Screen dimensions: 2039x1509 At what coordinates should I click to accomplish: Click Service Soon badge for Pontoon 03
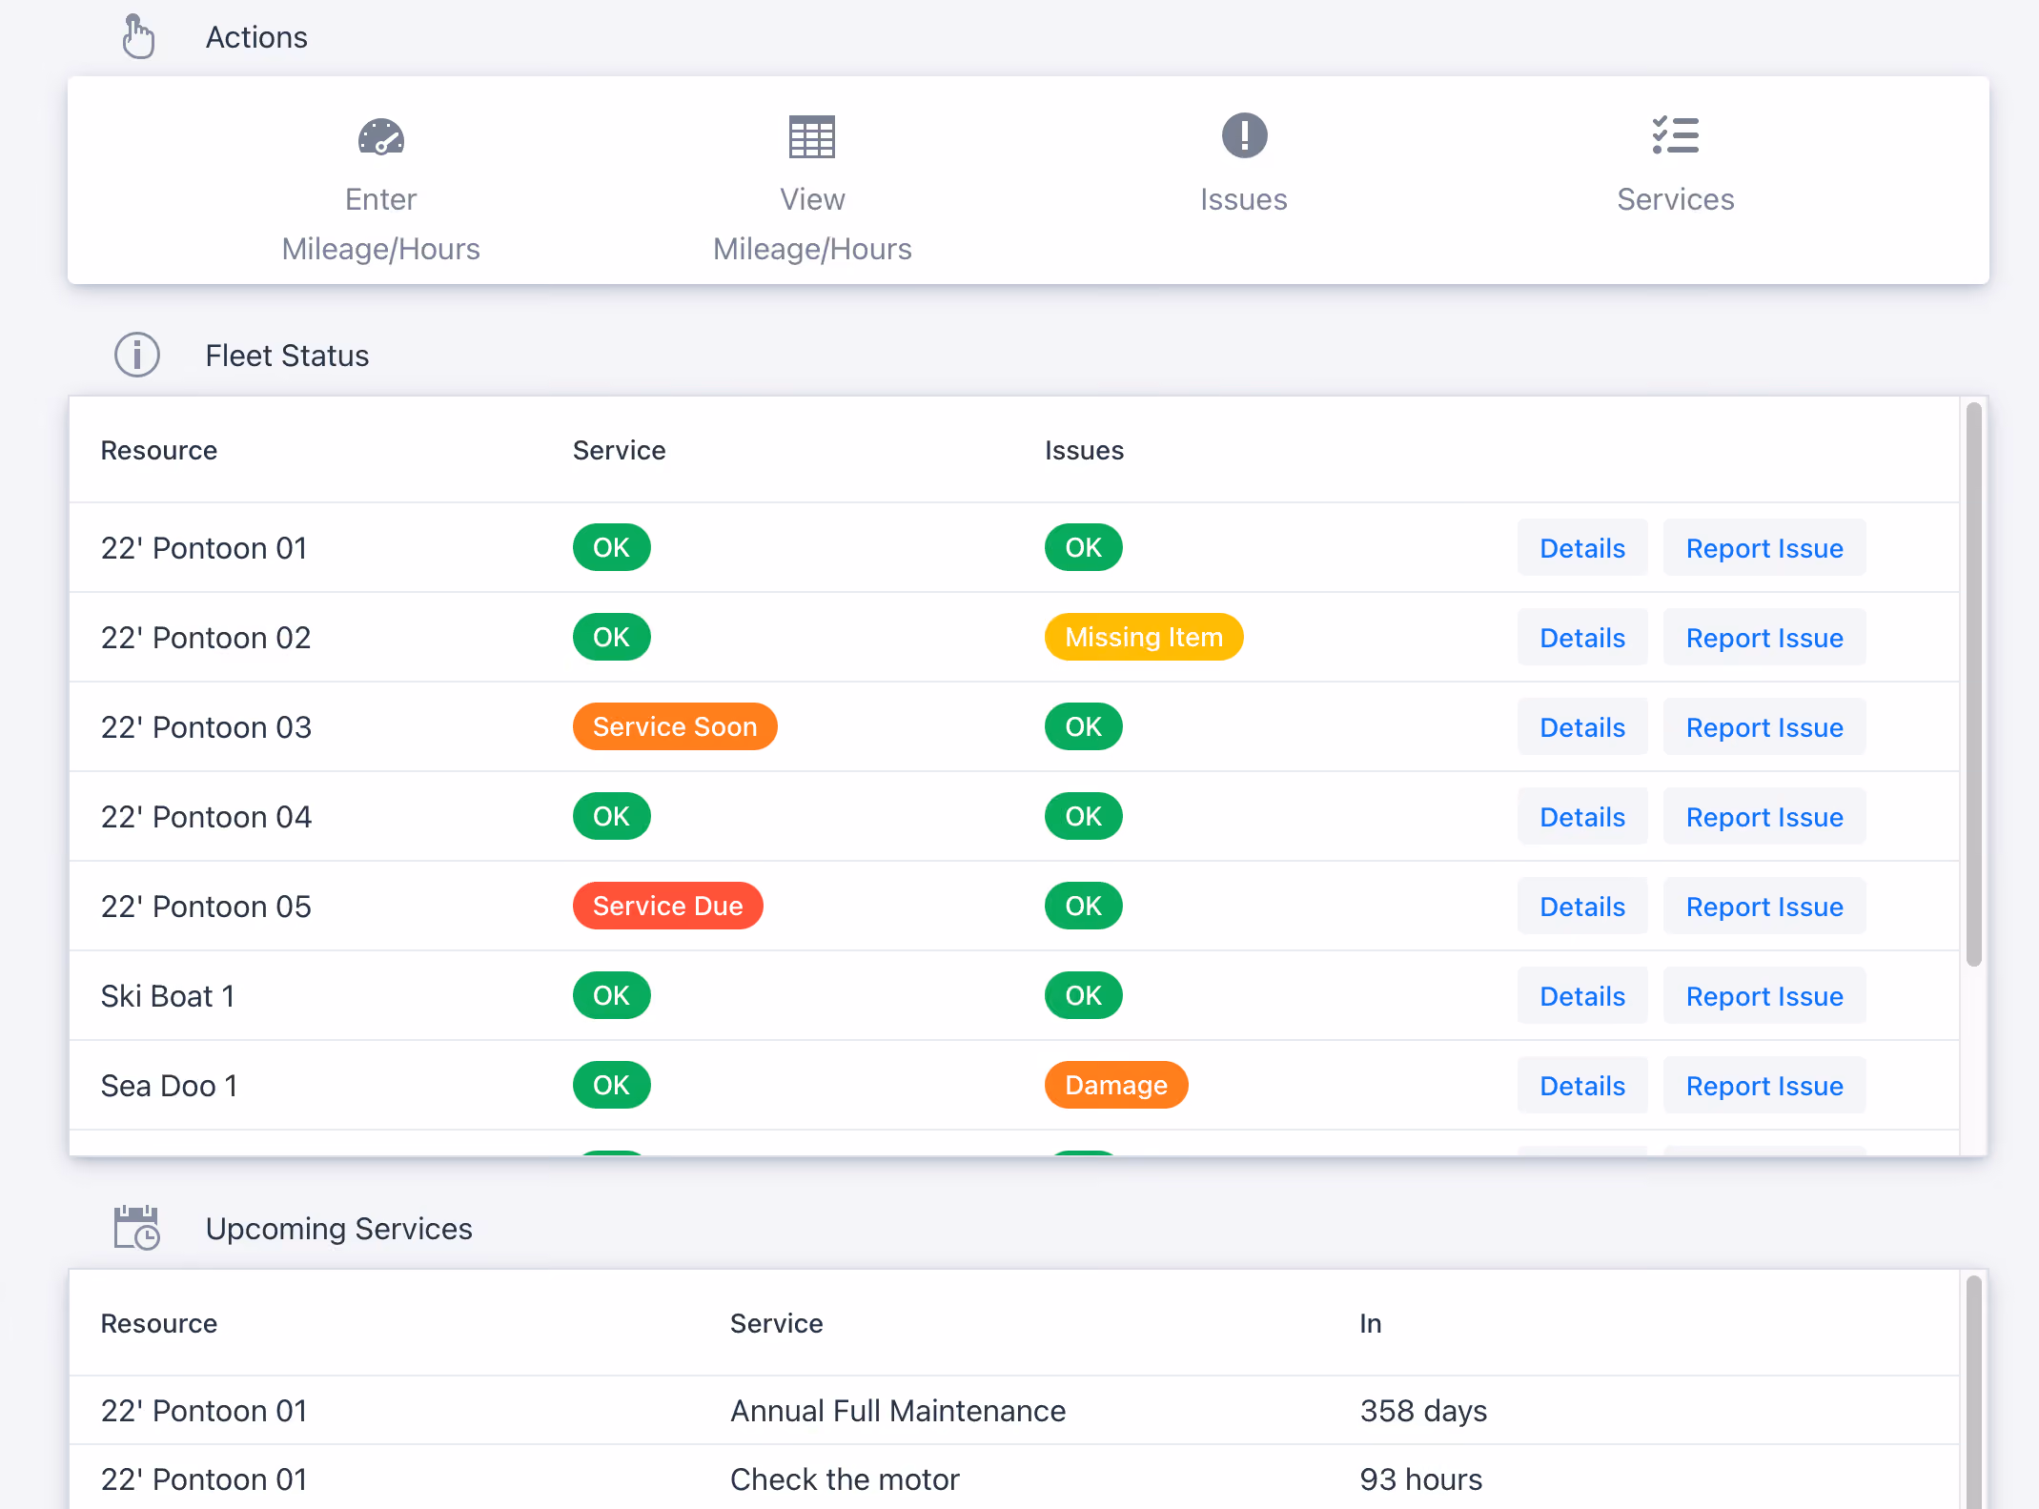click(675, 726)
